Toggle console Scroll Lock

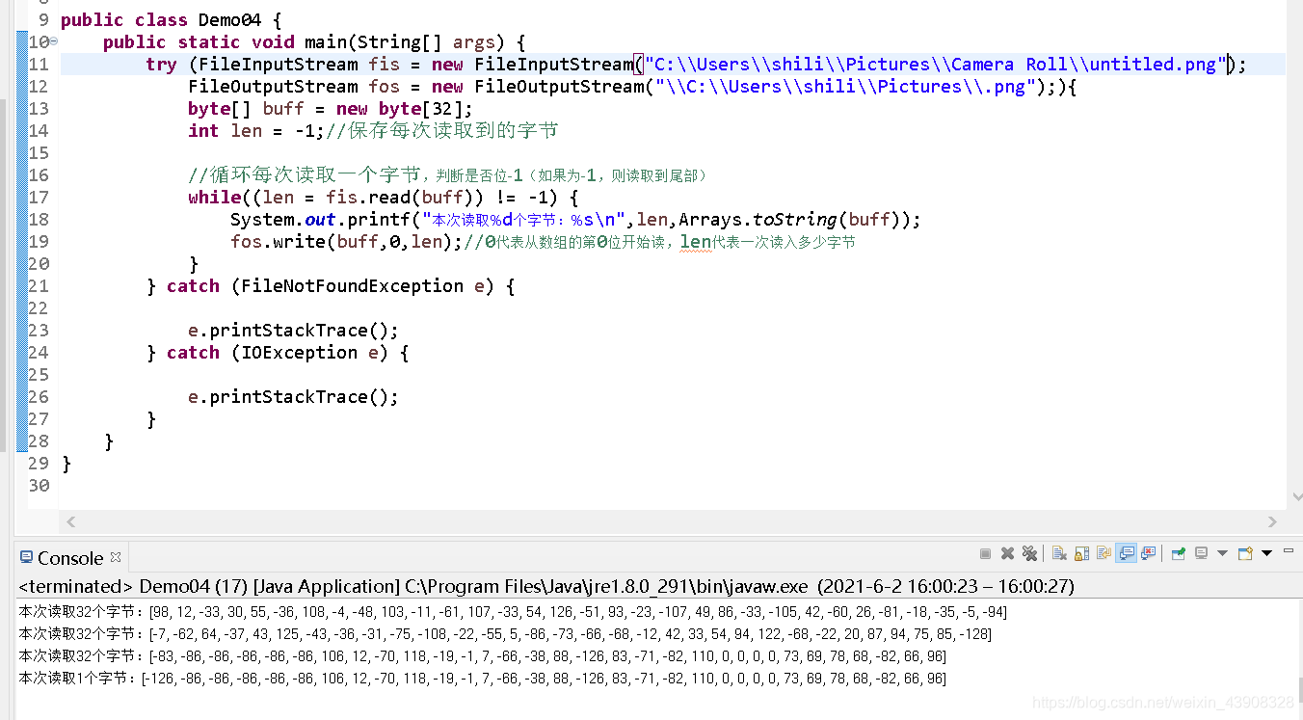[1081, 553]
